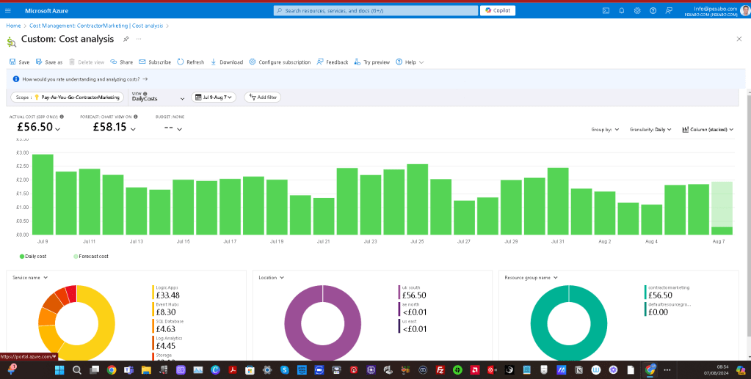
Task: Open the Group by dropdown
Action: coord(606,130)
